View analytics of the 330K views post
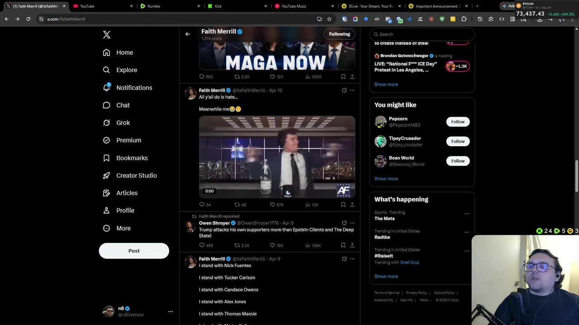Screen dimensions: 579x325 [313, 77]
